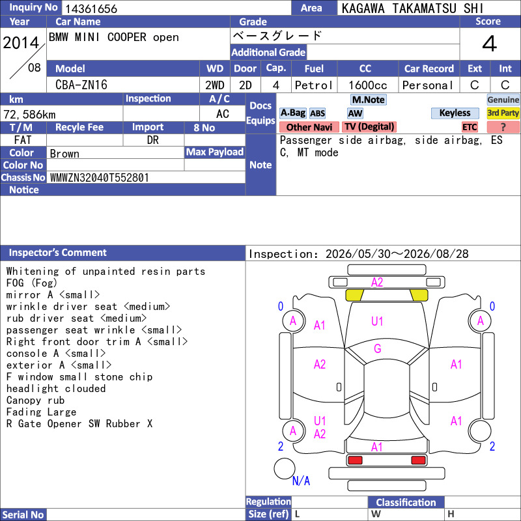Click the Genuine badge
Viewport: 521px width, 521px height.
(x=503, y=100)
